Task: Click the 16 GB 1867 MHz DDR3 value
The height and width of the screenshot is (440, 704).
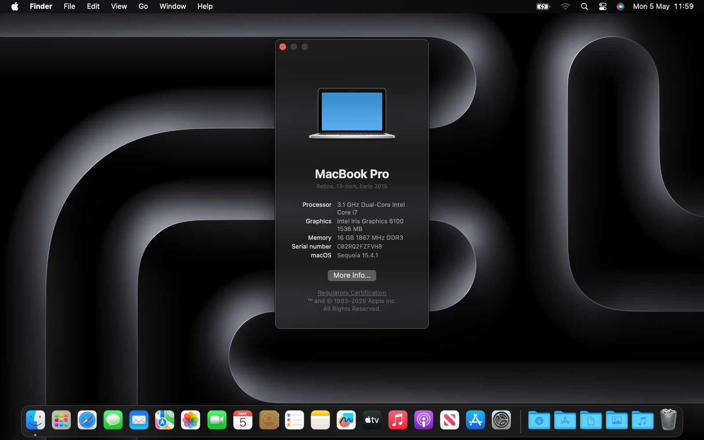Action: pyautogui.click(x=370, y=238)
